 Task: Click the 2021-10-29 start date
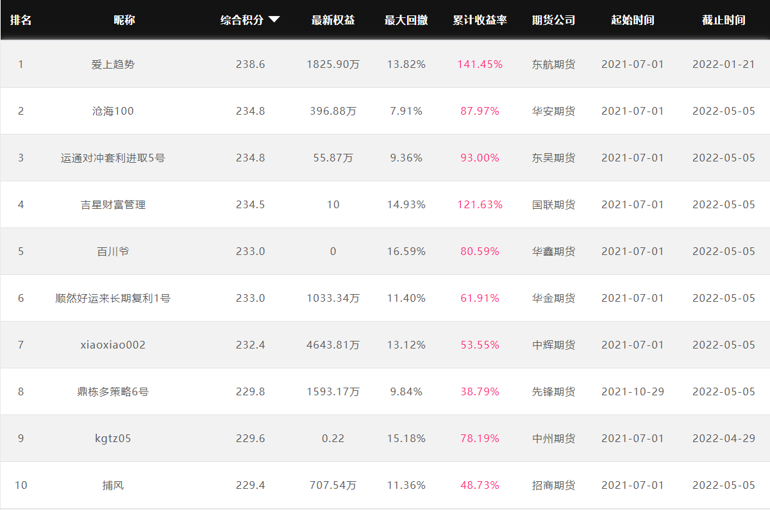[x=633, y=391]
